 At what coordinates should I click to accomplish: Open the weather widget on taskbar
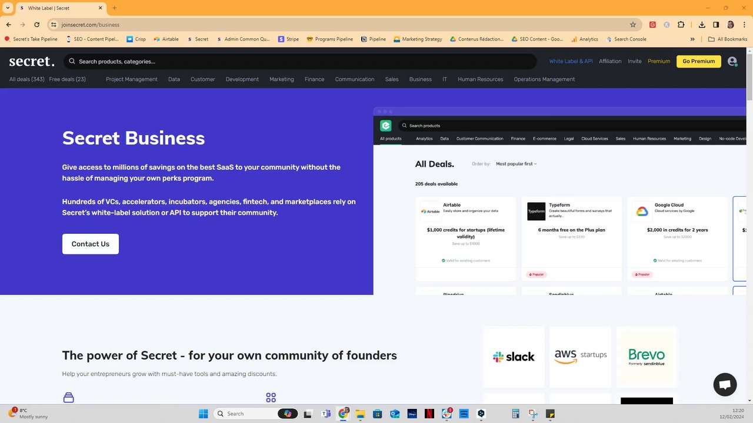[28, 414]
